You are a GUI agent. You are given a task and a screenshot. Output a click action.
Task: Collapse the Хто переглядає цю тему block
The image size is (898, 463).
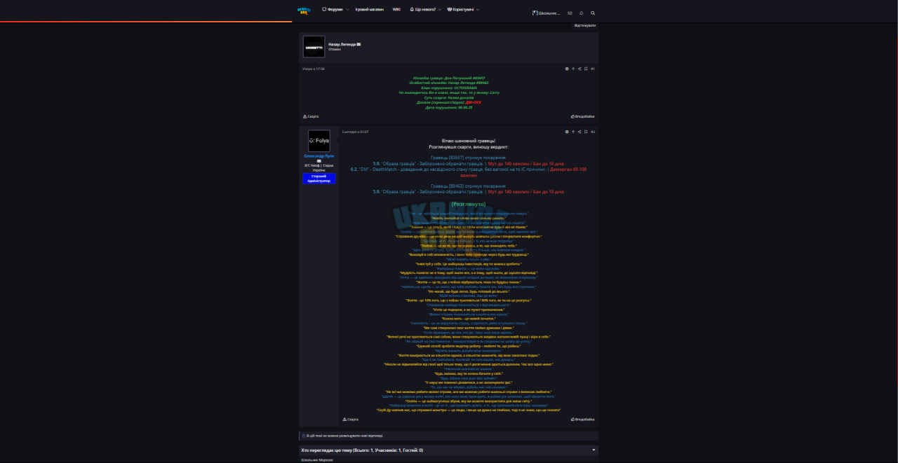pyautogui.click(x=594, y=450)
